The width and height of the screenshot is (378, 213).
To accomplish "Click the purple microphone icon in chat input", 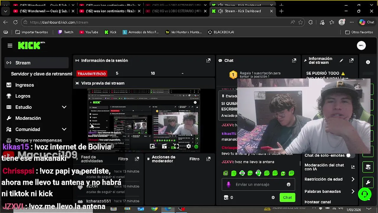I will pyautogui.click(x=228, y=184).
